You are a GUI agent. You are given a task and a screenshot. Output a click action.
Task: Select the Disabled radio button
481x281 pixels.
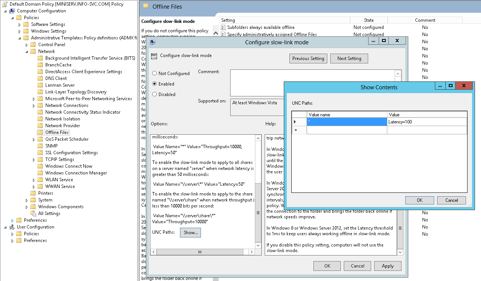pyautogui.click(x=154, y=95)
